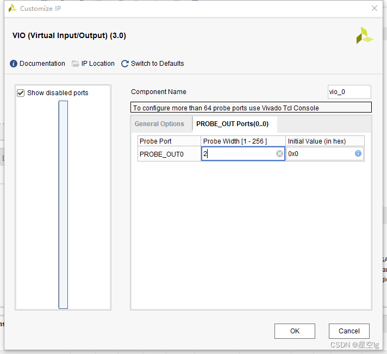Image resolution: width=387 pixels, height=354 pixels.
Task: Switch to the General Options tab
Action: click(x=159, y=124)
